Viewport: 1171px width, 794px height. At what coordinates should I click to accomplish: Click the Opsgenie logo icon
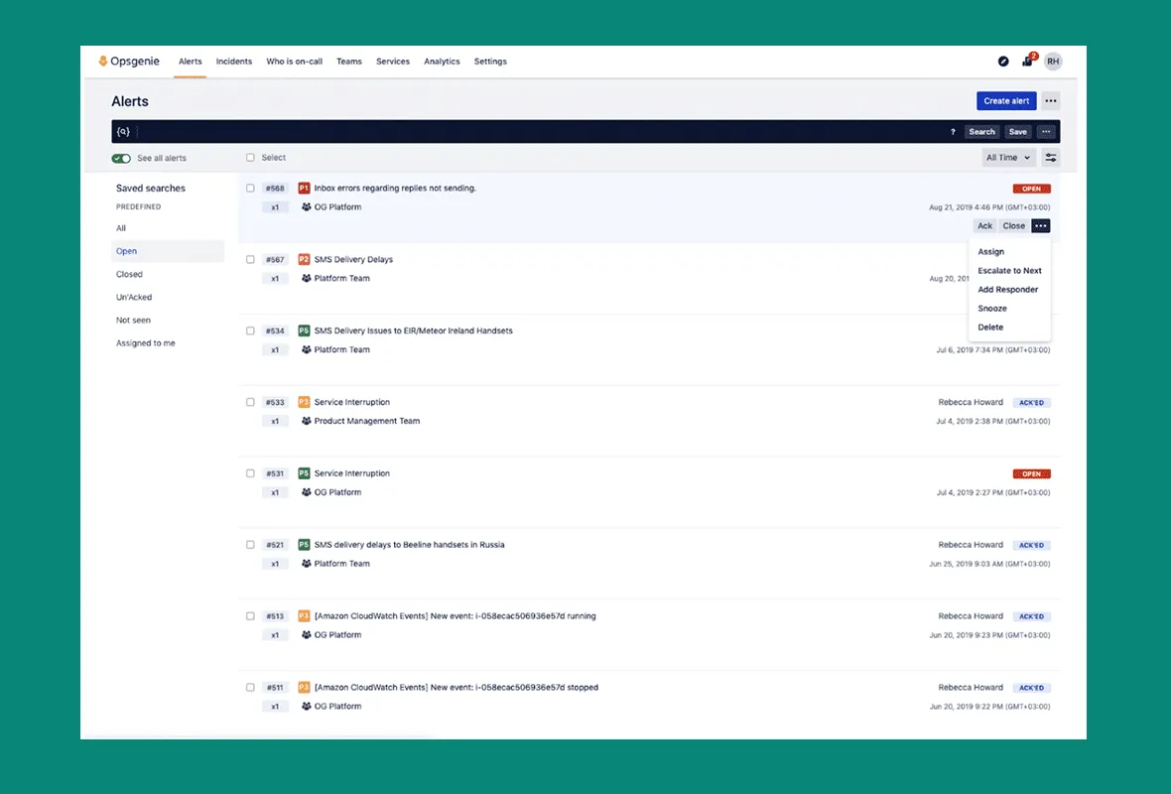click(x=103, y=62)
